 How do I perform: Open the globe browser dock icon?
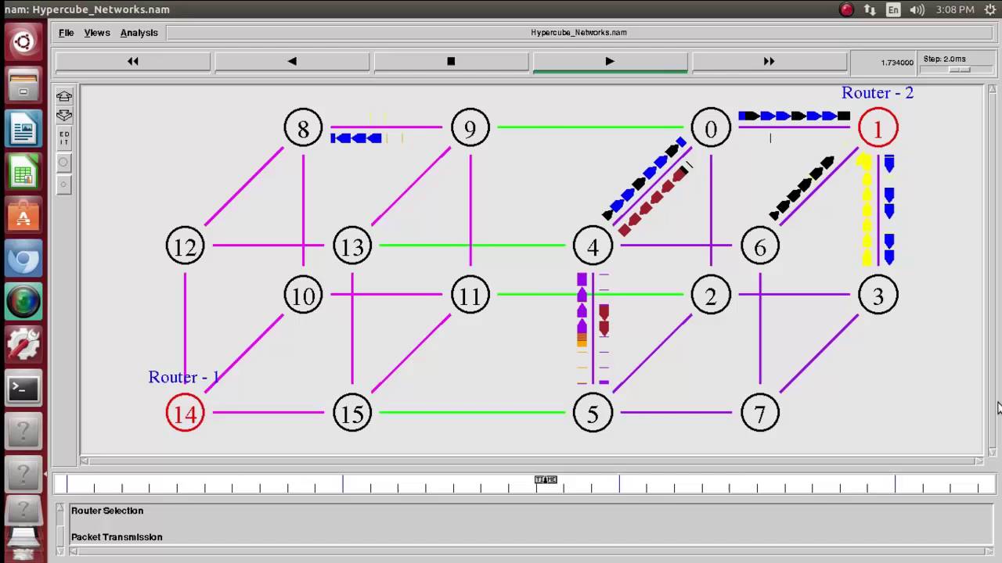pyautogui.click(x=23, y=302)
